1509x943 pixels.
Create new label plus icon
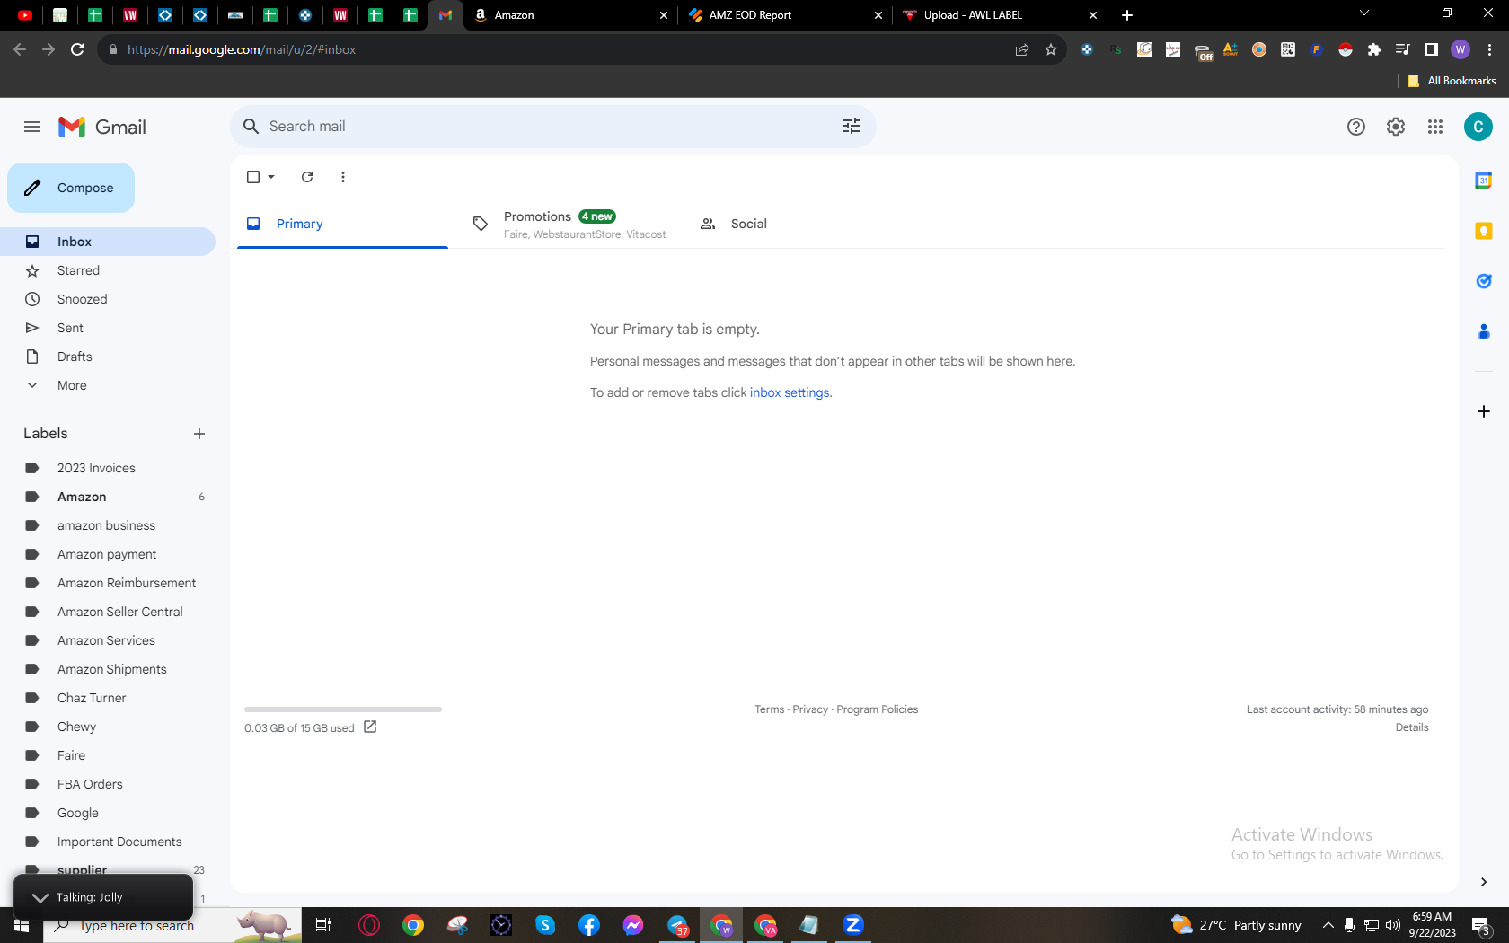pyautogui.click(x=199, y=434)
